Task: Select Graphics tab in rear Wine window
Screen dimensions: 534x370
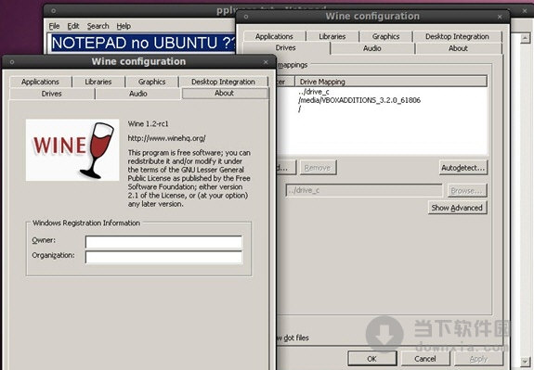Action: (x=385, y=36)
